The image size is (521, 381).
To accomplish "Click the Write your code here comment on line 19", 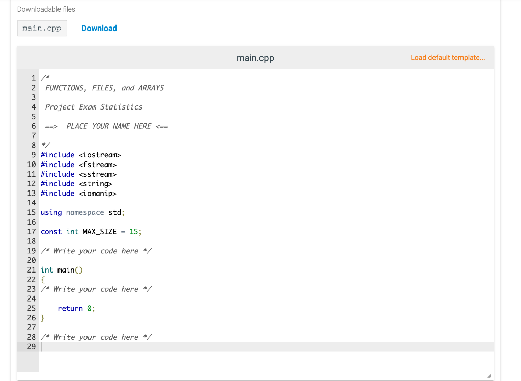I will pos(97,251).
